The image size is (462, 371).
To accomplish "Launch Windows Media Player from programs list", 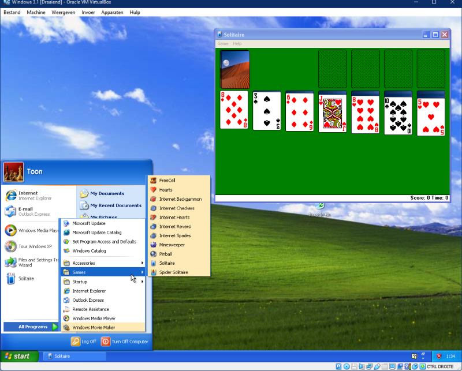I will [x=103, y=318].
